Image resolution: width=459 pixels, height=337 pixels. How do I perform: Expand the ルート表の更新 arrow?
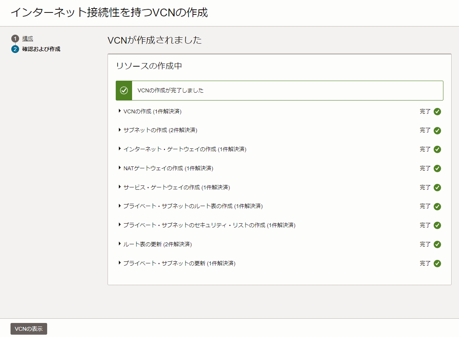tap(120, 243)
